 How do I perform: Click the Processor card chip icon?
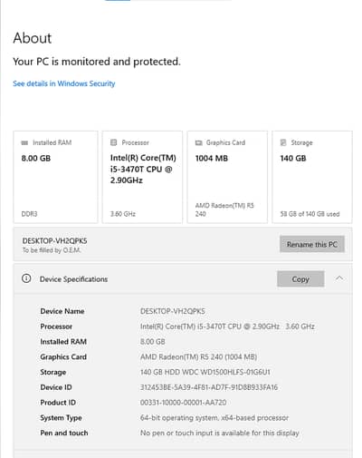click(x=113, y=142)
